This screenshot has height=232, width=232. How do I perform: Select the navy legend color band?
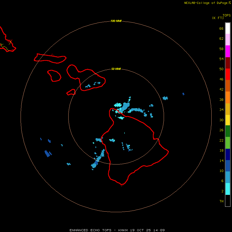pos(228,154)
